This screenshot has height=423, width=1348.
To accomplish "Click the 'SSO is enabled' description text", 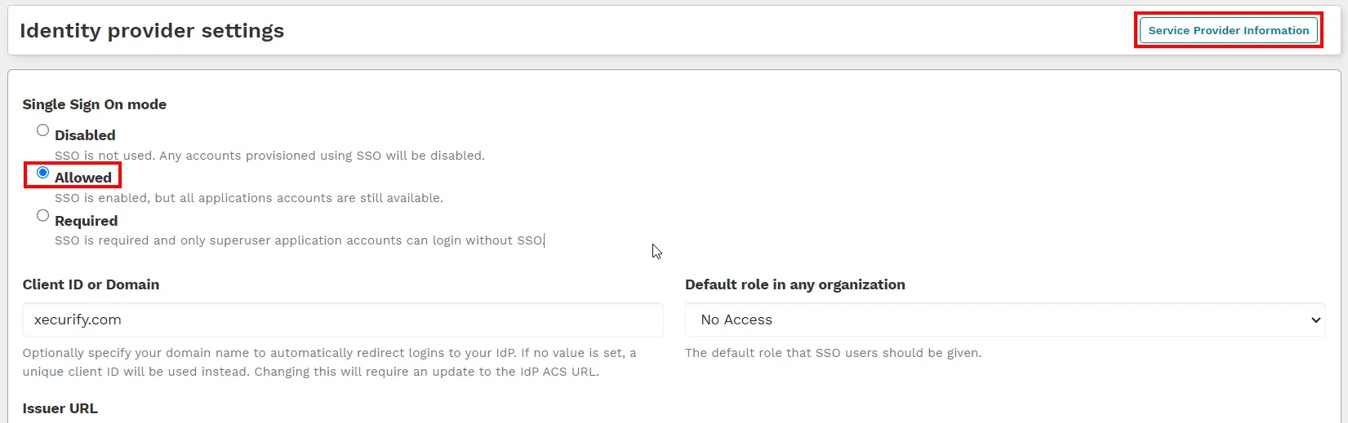I will tap(249, 198).
